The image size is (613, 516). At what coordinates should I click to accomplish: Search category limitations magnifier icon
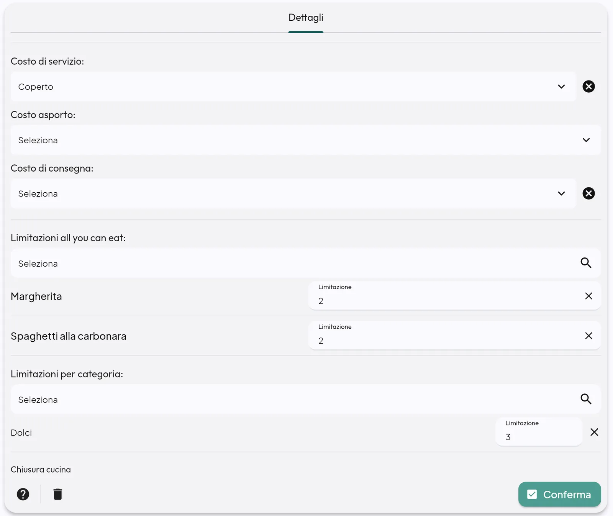(586, 399)
